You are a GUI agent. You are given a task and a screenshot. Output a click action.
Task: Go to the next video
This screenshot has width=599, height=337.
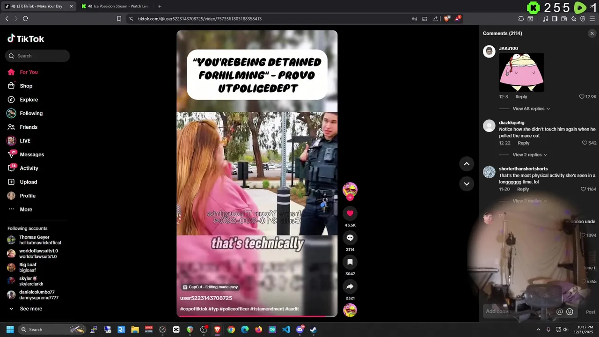pos(467,183)
